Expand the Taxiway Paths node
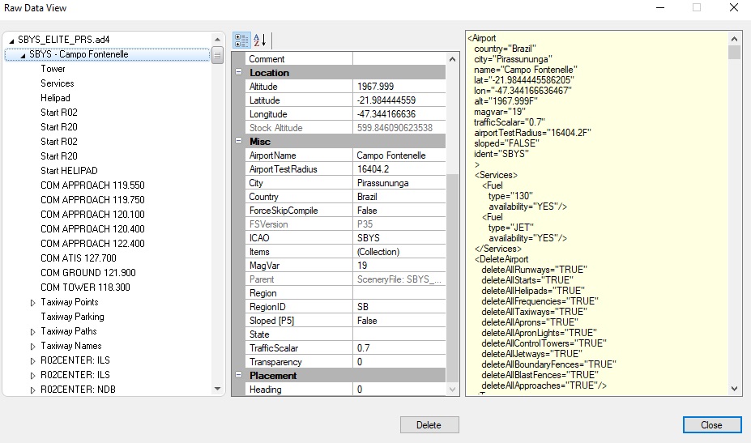Image resolution: width=751 pixels, height=443 pixels. tap(33, 331)
